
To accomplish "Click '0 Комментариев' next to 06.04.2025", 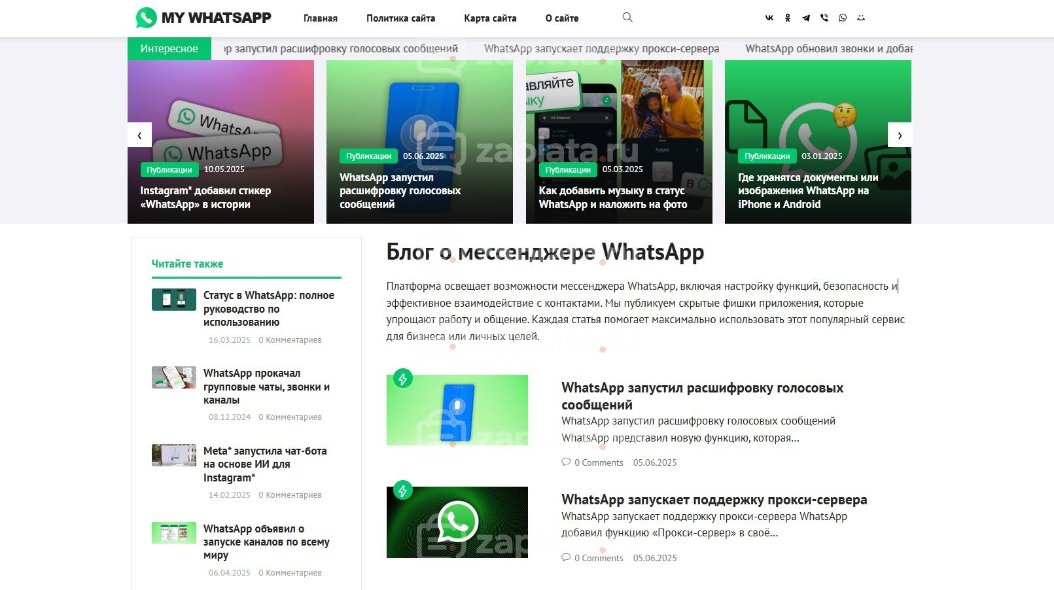I will point(290,573).
